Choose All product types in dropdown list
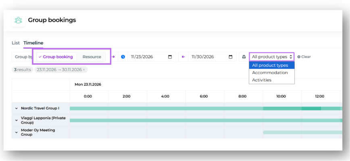 tap(272, 66)
